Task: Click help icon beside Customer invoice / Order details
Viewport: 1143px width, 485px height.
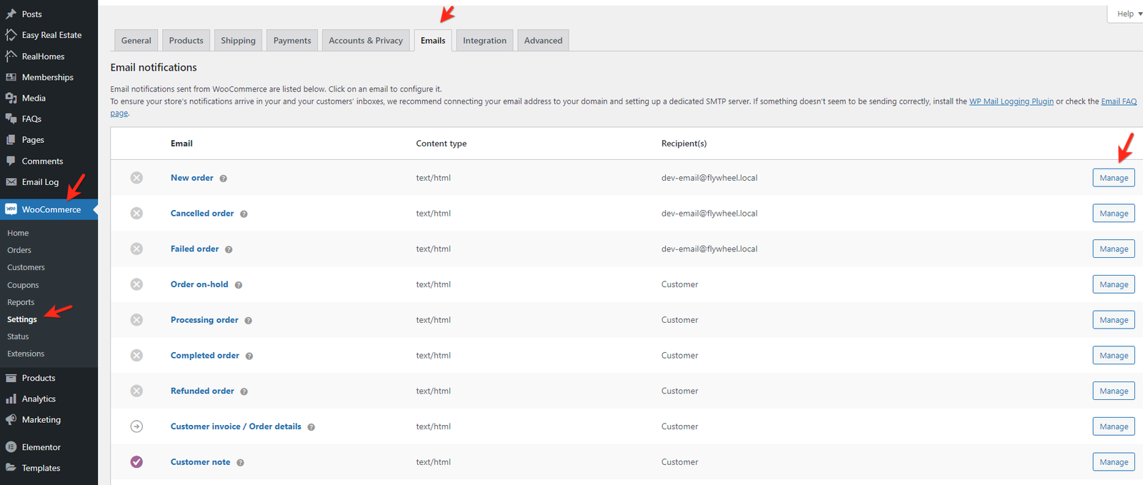Action: (311, 427)
